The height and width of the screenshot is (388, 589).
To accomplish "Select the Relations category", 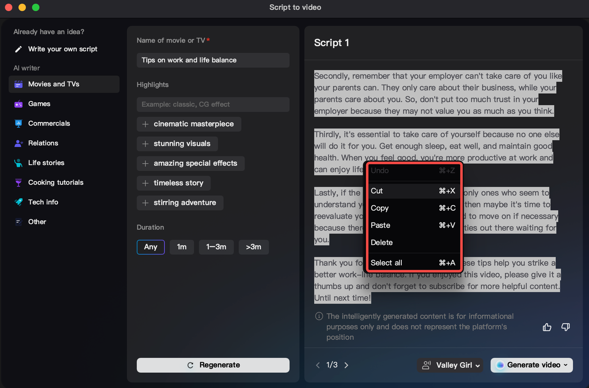I will (x=64, y=143).
